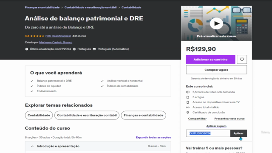This screenshot has width=272, height=153.
Task: Open the 130 classificações ratings link
Action: (58, 36)
